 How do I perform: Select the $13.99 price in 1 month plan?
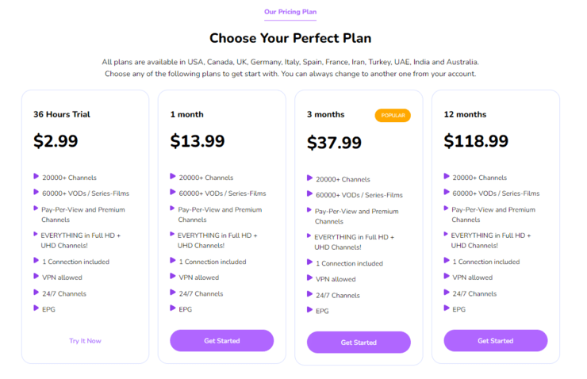point(198,141)
